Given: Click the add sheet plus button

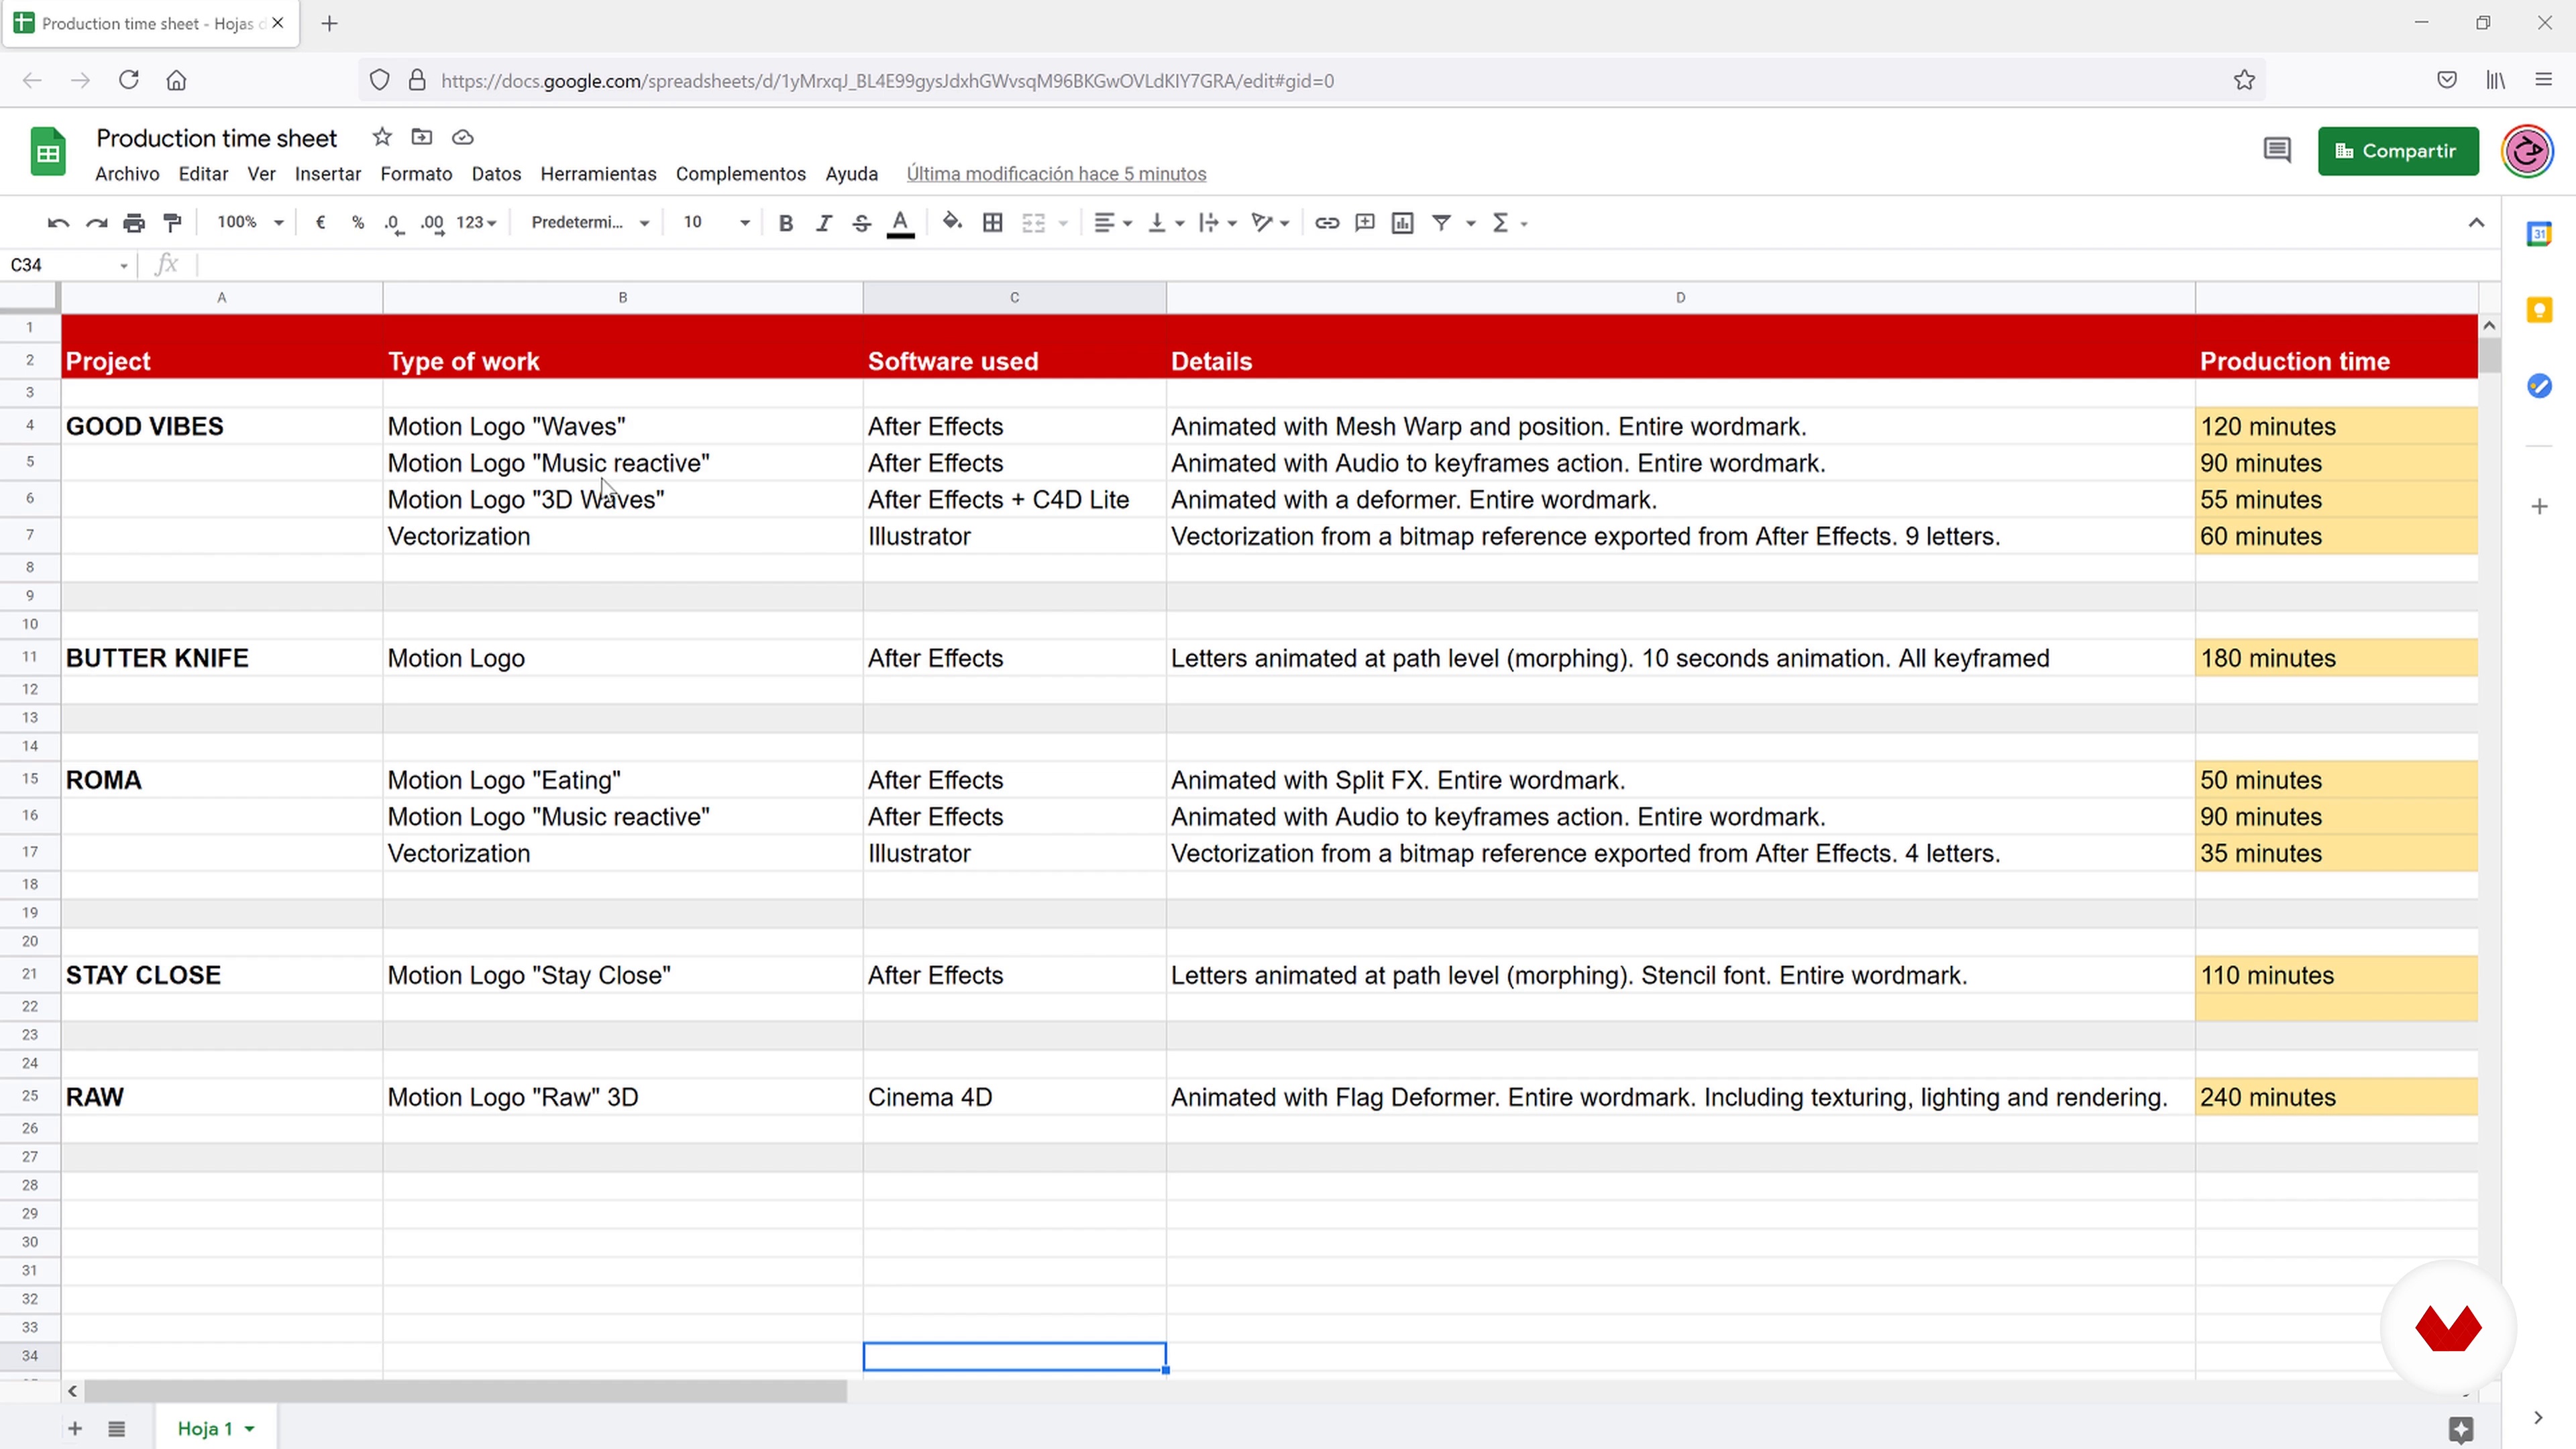Looking at the screenshot, I should point(75,1428).
